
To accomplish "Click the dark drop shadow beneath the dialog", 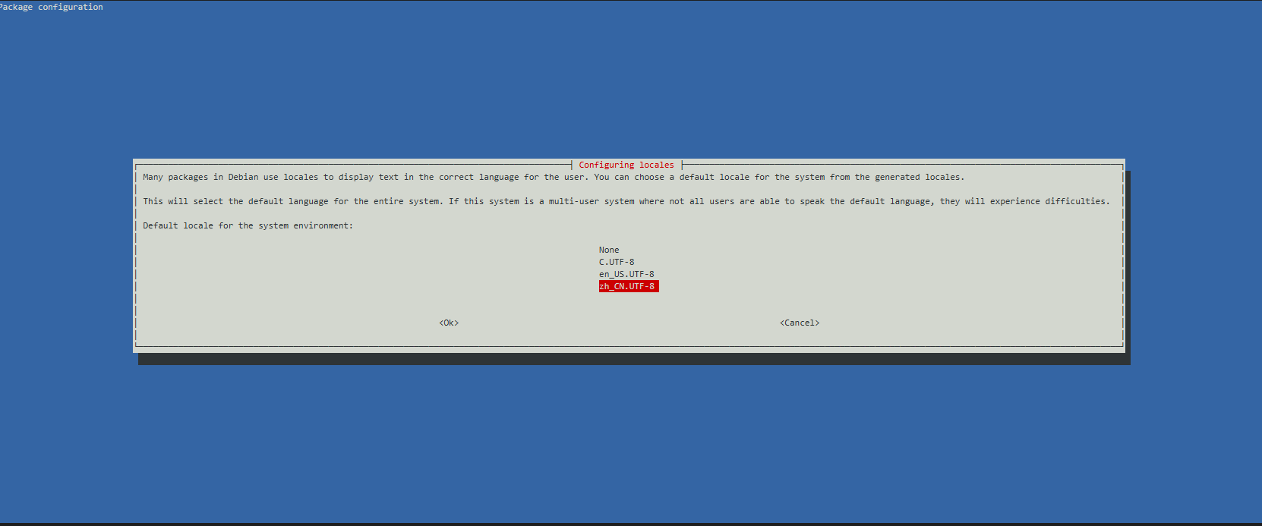I will pos(633,359).
